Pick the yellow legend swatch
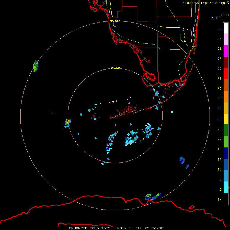The image size is (230, 230). [226, 119]
